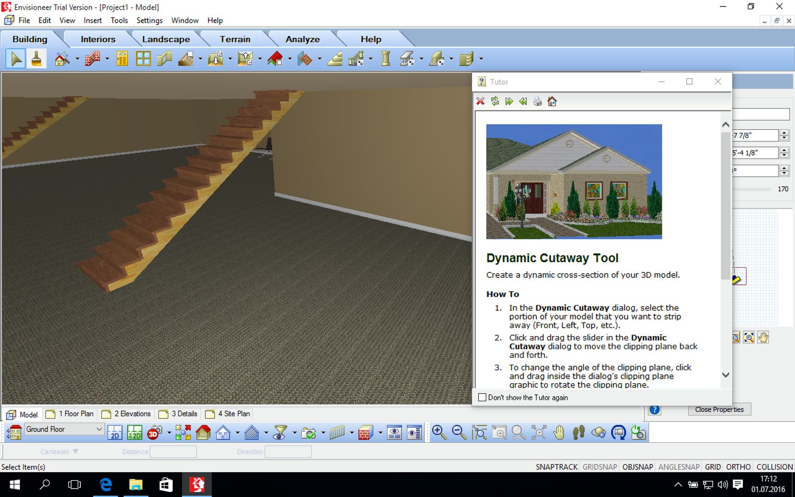795x497 pixels.
Task: Toggle GRIDSNAP in the status bar
Action: [599, 467]
